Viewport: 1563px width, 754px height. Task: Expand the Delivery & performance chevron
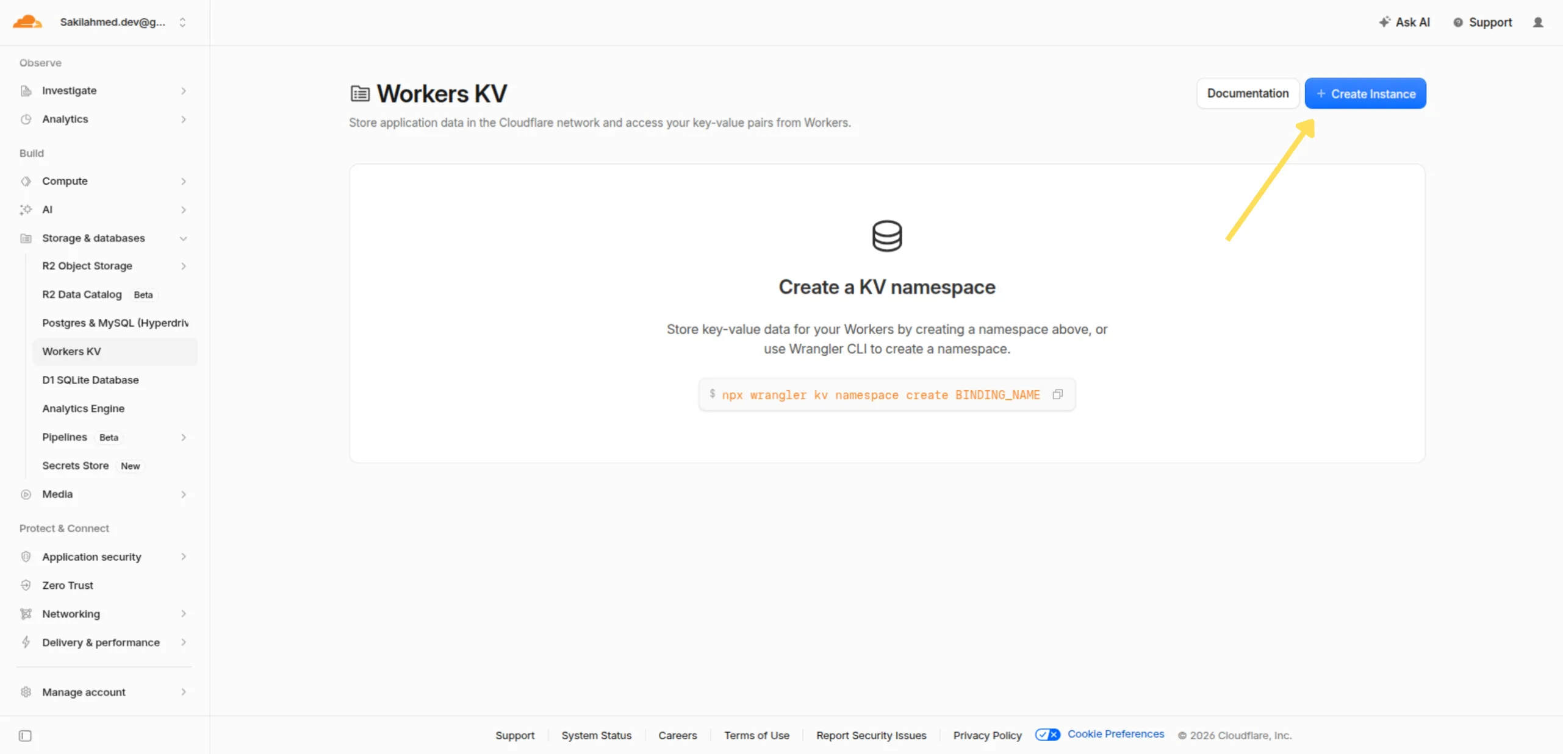tap(183, 642)
